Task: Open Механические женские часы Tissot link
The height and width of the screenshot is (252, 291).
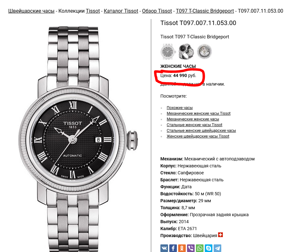Action: [198, 113]
